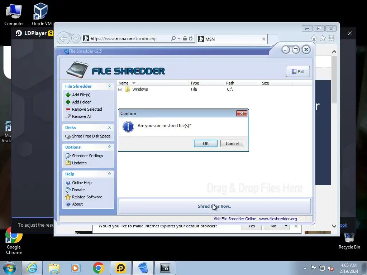Click the File Shredder hard disk logo
The height and width of the screenshot is (275, 367).
[77, 69]
